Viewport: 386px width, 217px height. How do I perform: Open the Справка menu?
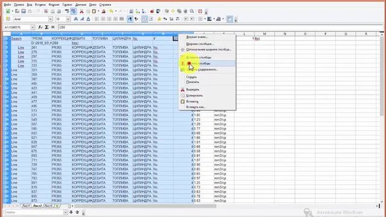coord(105,5)
